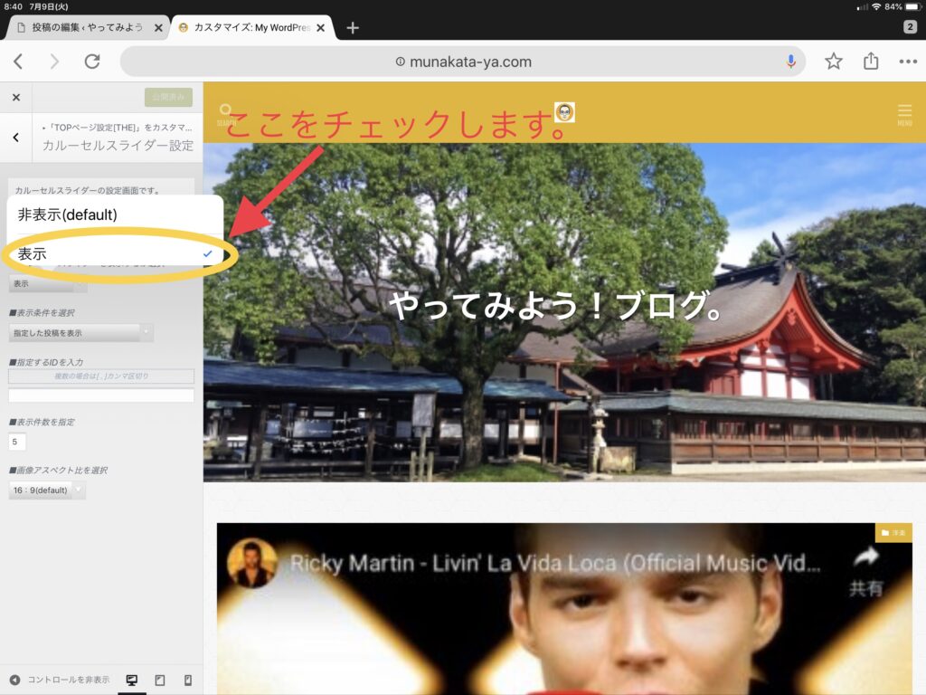This screenshot has height=695, width=926.
Task: Click the やってみよう！ブログ。 site title
Action: click(556, 306)
